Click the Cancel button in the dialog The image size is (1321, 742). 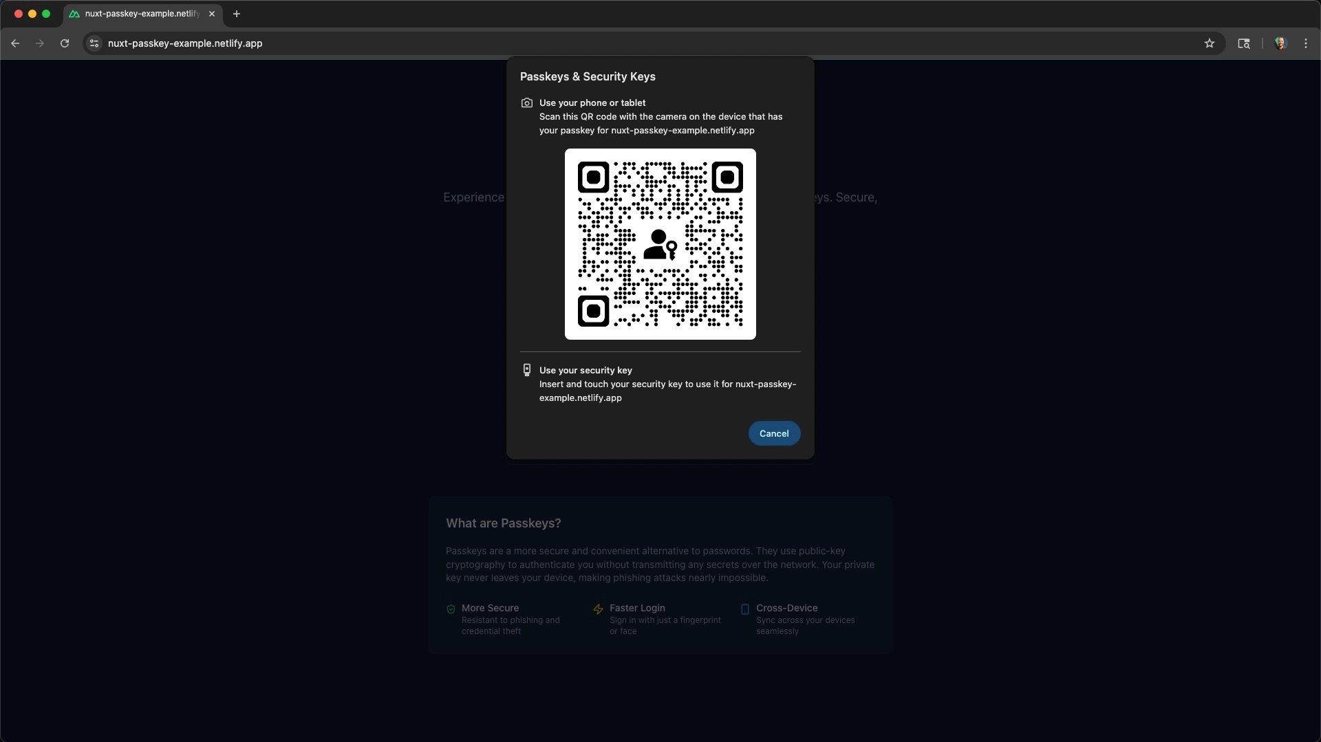(x=773, y=433)
